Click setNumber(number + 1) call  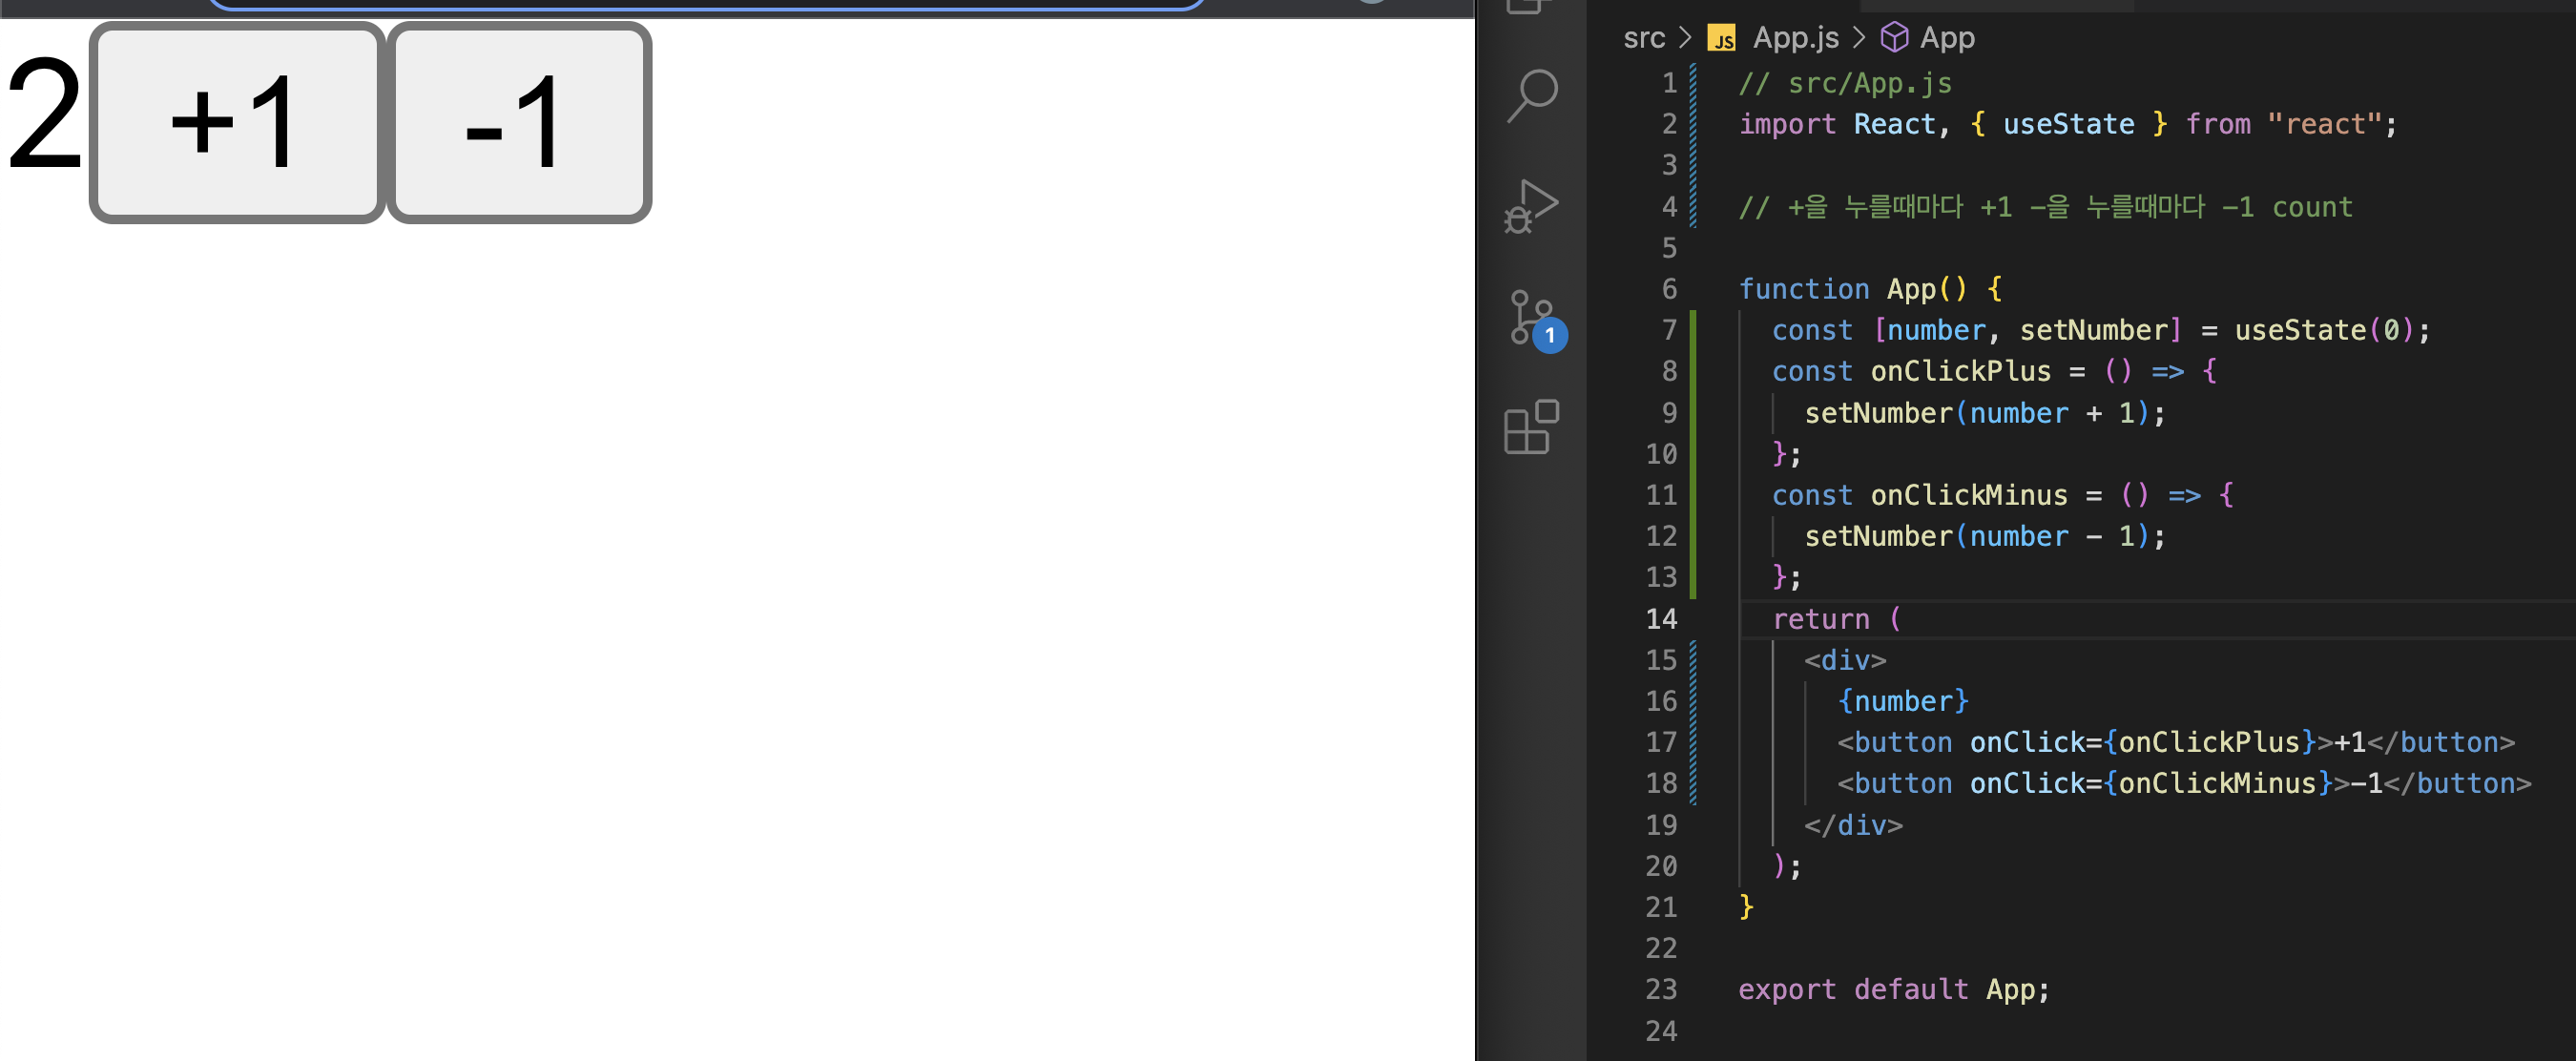pos(1976,413)
